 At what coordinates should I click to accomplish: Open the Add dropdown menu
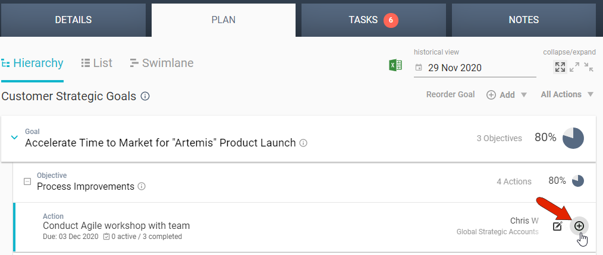[x=507, y=95]
